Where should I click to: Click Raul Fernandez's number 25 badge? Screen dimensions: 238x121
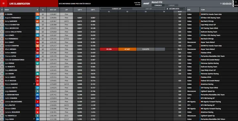37,39
